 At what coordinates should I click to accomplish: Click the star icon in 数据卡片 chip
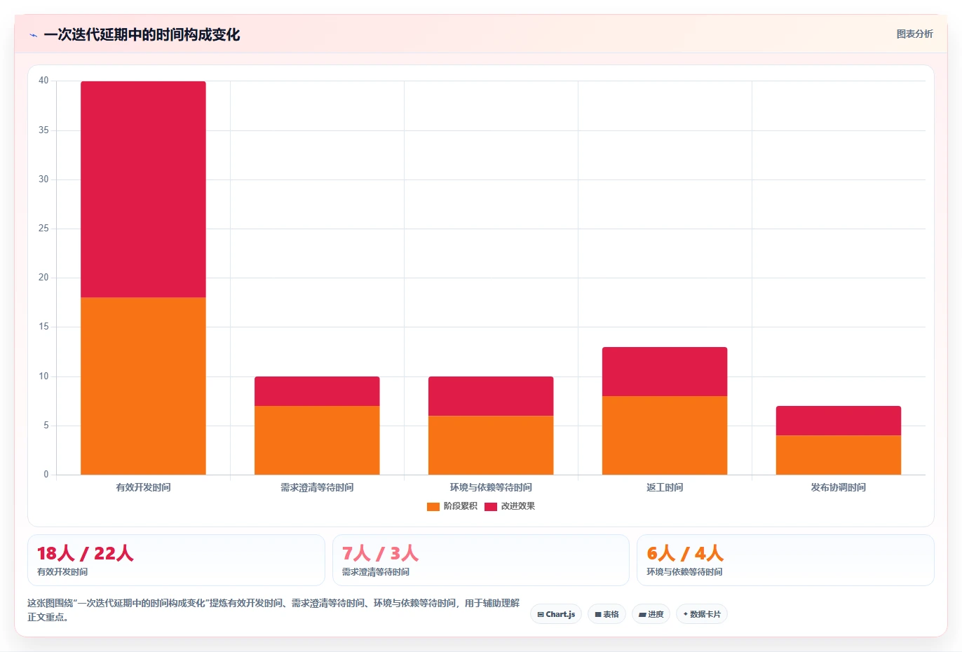tap(685, 614)
